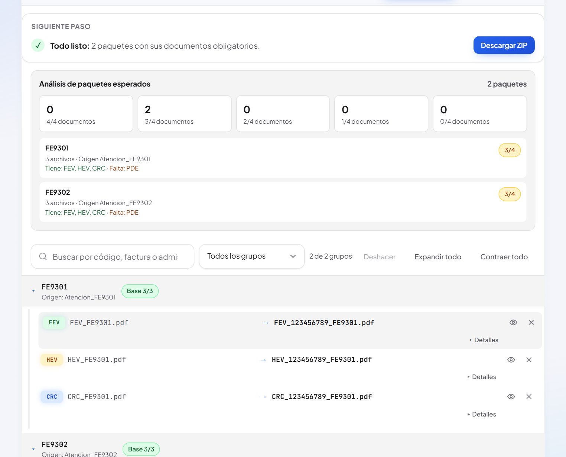Select the 3/4 documentos summary card
This screenshot has width=566, height=457.
point(185,114)
